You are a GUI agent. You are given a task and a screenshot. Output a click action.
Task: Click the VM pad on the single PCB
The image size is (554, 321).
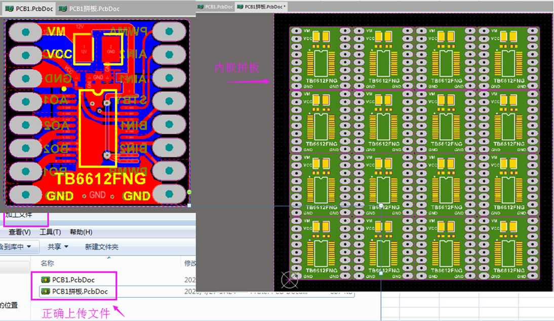pos(24,32)
